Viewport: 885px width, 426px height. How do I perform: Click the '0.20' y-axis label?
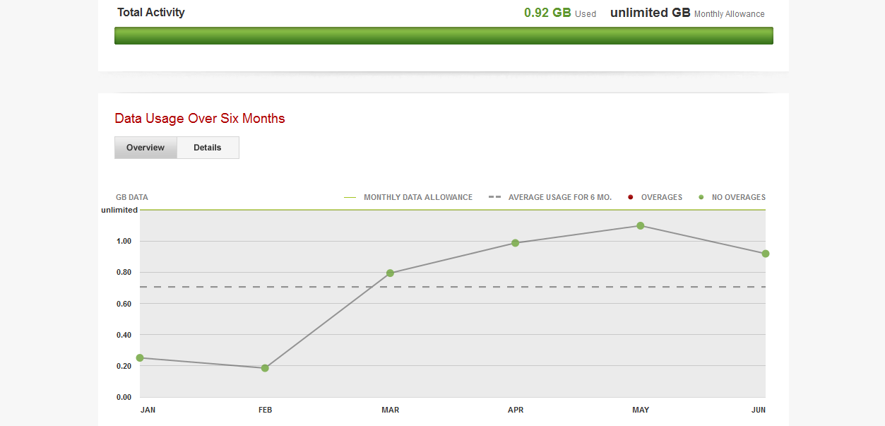124,366
